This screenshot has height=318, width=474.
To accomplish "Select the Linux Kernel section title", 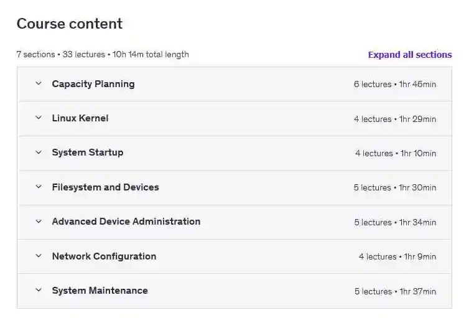I will 80,118.
